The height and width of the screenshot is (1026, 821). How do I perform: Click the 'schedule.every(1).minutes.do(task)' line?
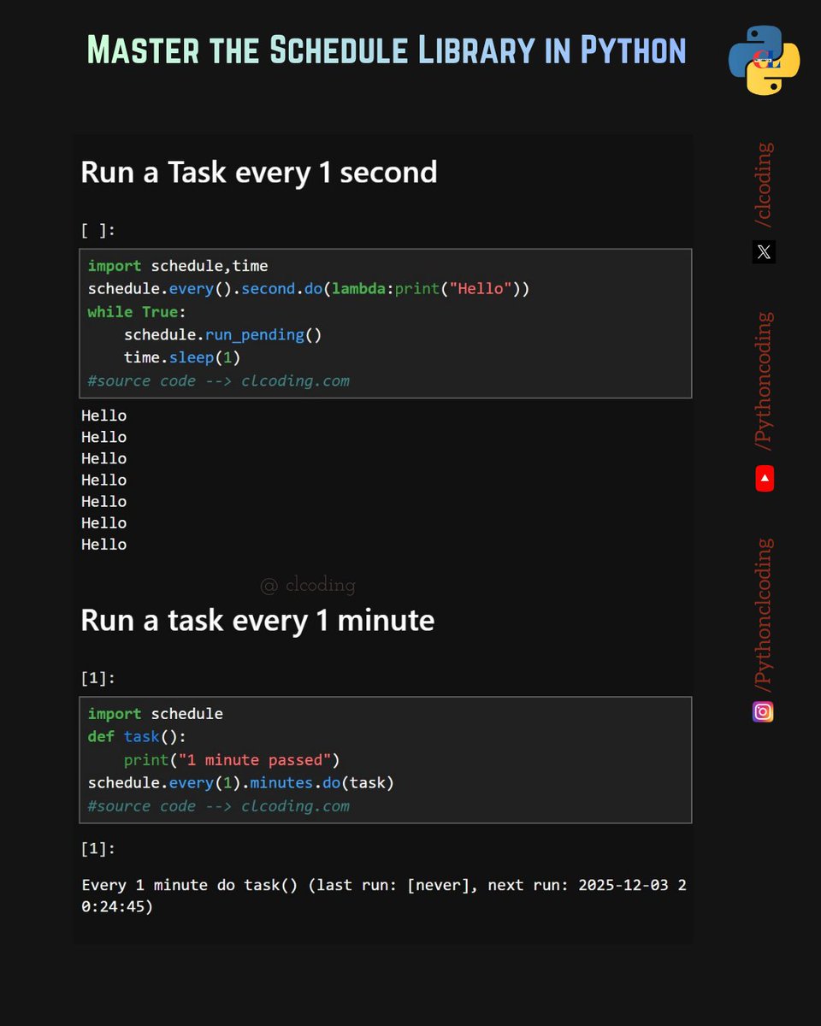[x=241, y=783]
